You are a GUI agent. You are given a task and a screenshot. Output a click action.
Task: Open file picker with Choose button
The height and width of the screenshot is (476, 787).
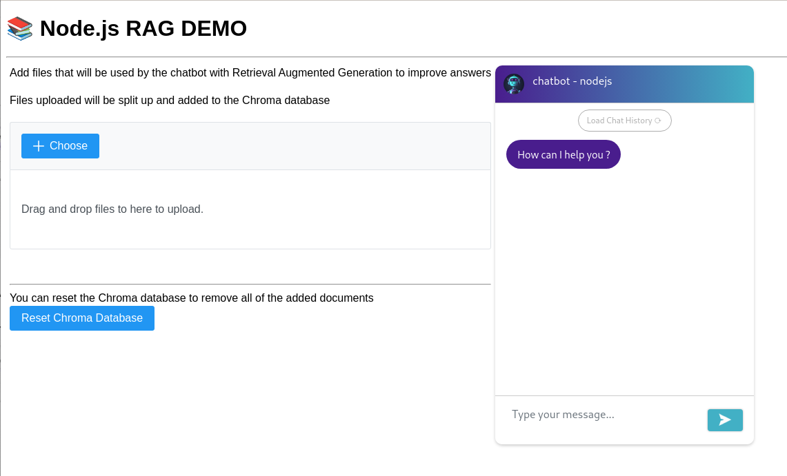tap(60, 146)
